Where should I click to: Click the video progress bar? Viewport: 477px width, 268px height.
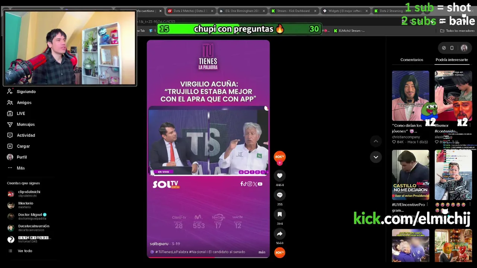pos(208,257)
